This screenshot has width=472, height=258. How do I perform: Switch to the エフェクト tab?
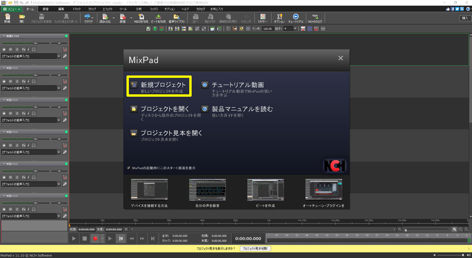pyautogui.click(x=108, y=9)
